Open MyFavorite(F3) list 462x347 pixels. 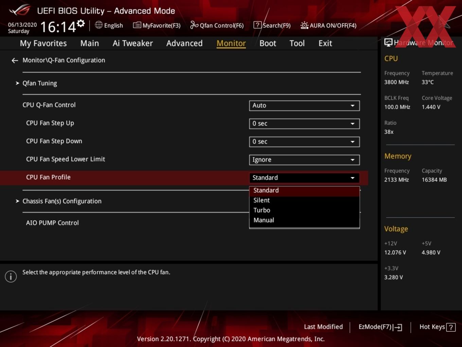[157, 25]
